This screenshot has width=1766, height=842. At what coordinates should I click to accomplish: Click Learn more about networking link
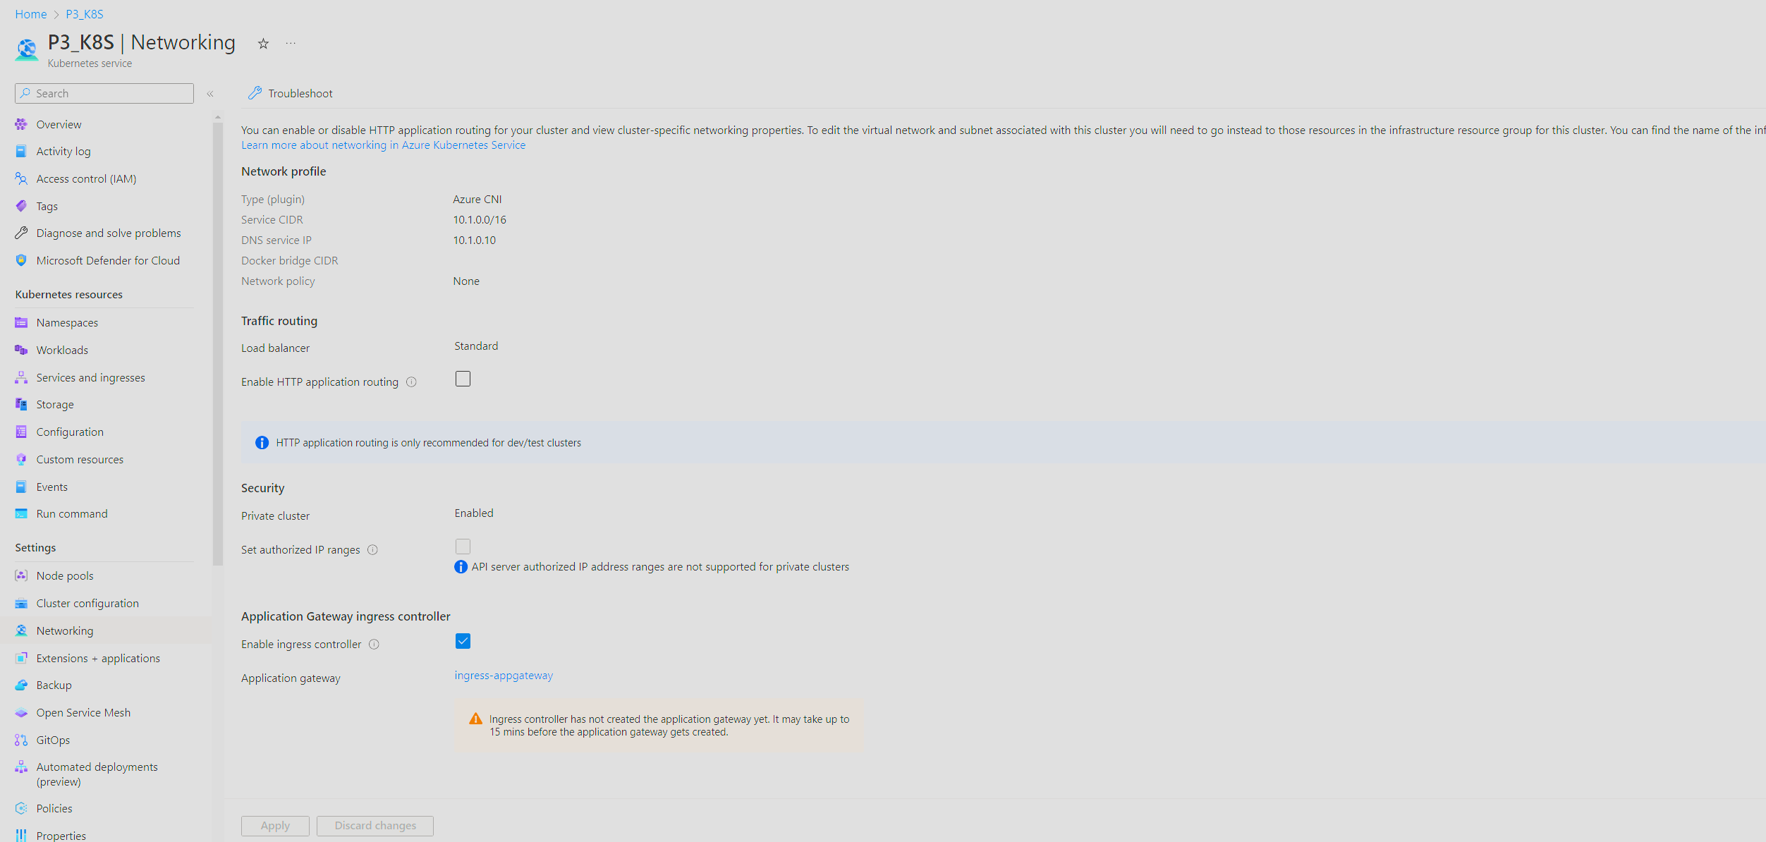[383, 145]
